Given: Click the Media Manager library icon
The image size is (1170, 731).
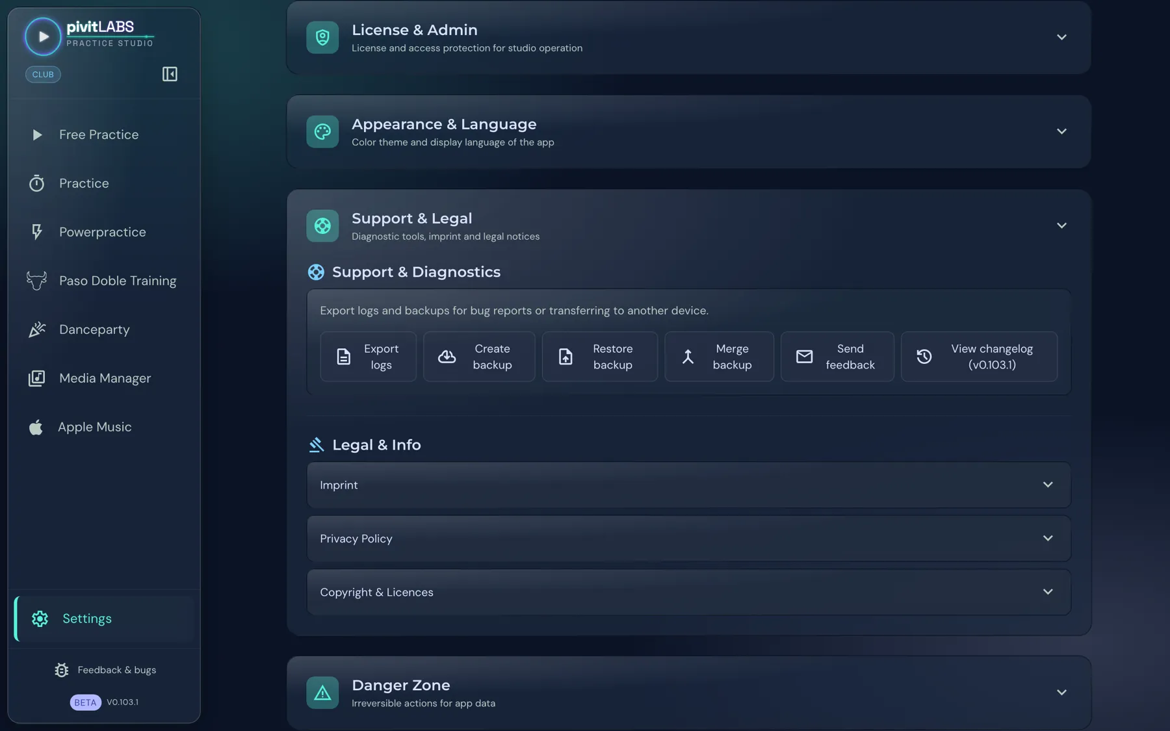Looking at the screenshot, I should (x=36, y=378).
